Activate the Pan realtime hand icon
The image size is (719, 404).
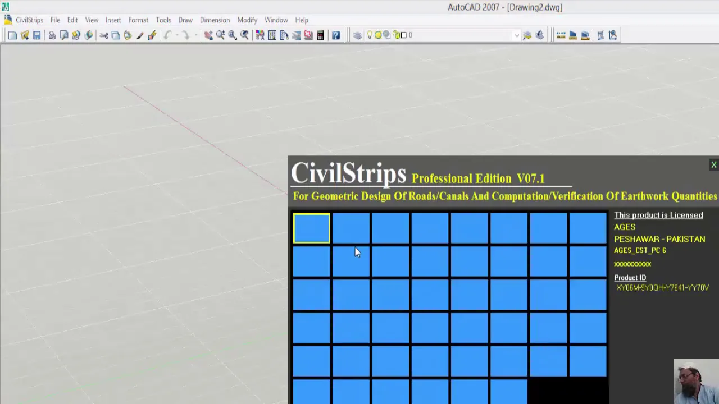click(208, 35)
